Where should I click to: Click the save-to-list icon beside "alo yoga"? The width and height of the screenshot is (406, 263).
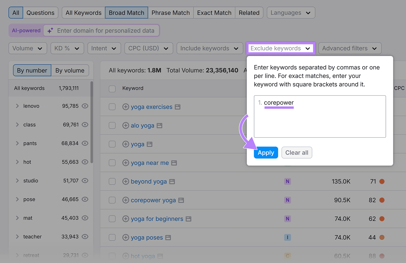pos(159,125)
